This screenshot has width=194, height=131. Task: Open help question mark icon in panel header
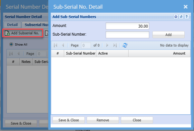(x=187, y=16)
